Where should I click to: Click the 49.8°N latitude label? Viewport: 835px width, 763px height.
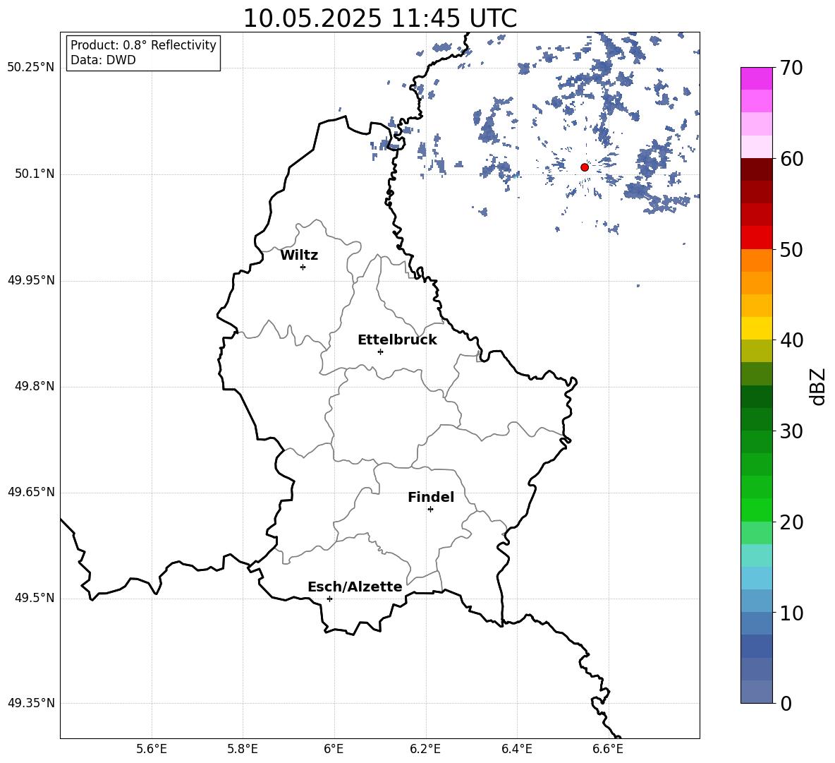click(35, 386)
